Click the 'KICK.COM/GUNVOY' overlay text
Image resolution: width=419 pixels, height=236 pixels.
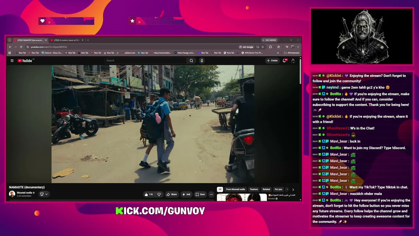[x=160, y=211]
